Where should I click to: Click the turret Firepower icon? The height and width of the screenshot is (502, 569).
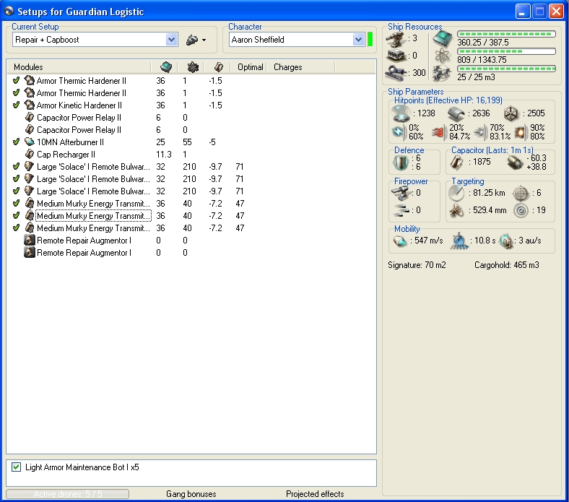[x=401, y=193]
